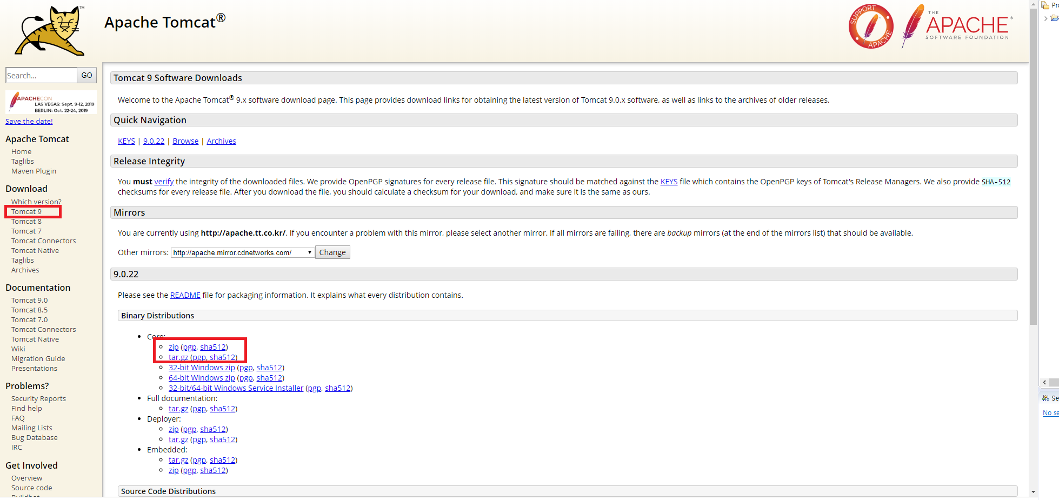This screenshot has height=500, width=1059.
Task: Open Tomcat 7.0 documentation link
Action: point(29,320)
